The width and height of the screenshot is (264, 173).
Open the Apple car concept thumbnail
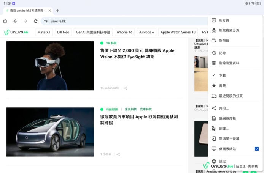(50, 132)
